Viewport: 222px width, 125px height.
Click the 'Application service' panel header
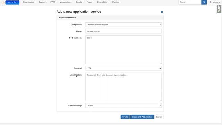[110, 18]
